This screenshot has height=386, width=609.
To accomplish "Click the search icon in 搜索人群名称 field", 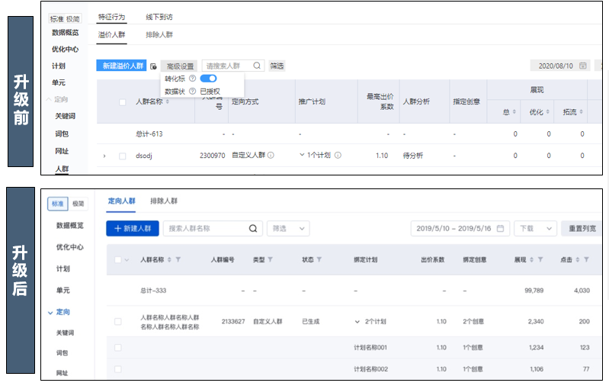I will (x=254, y=229).
